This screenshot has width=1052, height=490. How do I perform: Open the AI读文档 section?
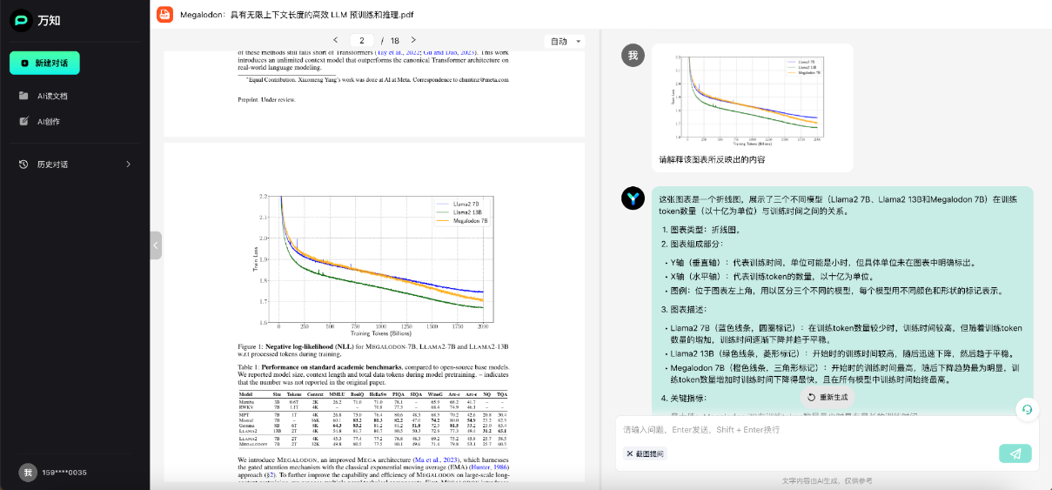(51, 96)
